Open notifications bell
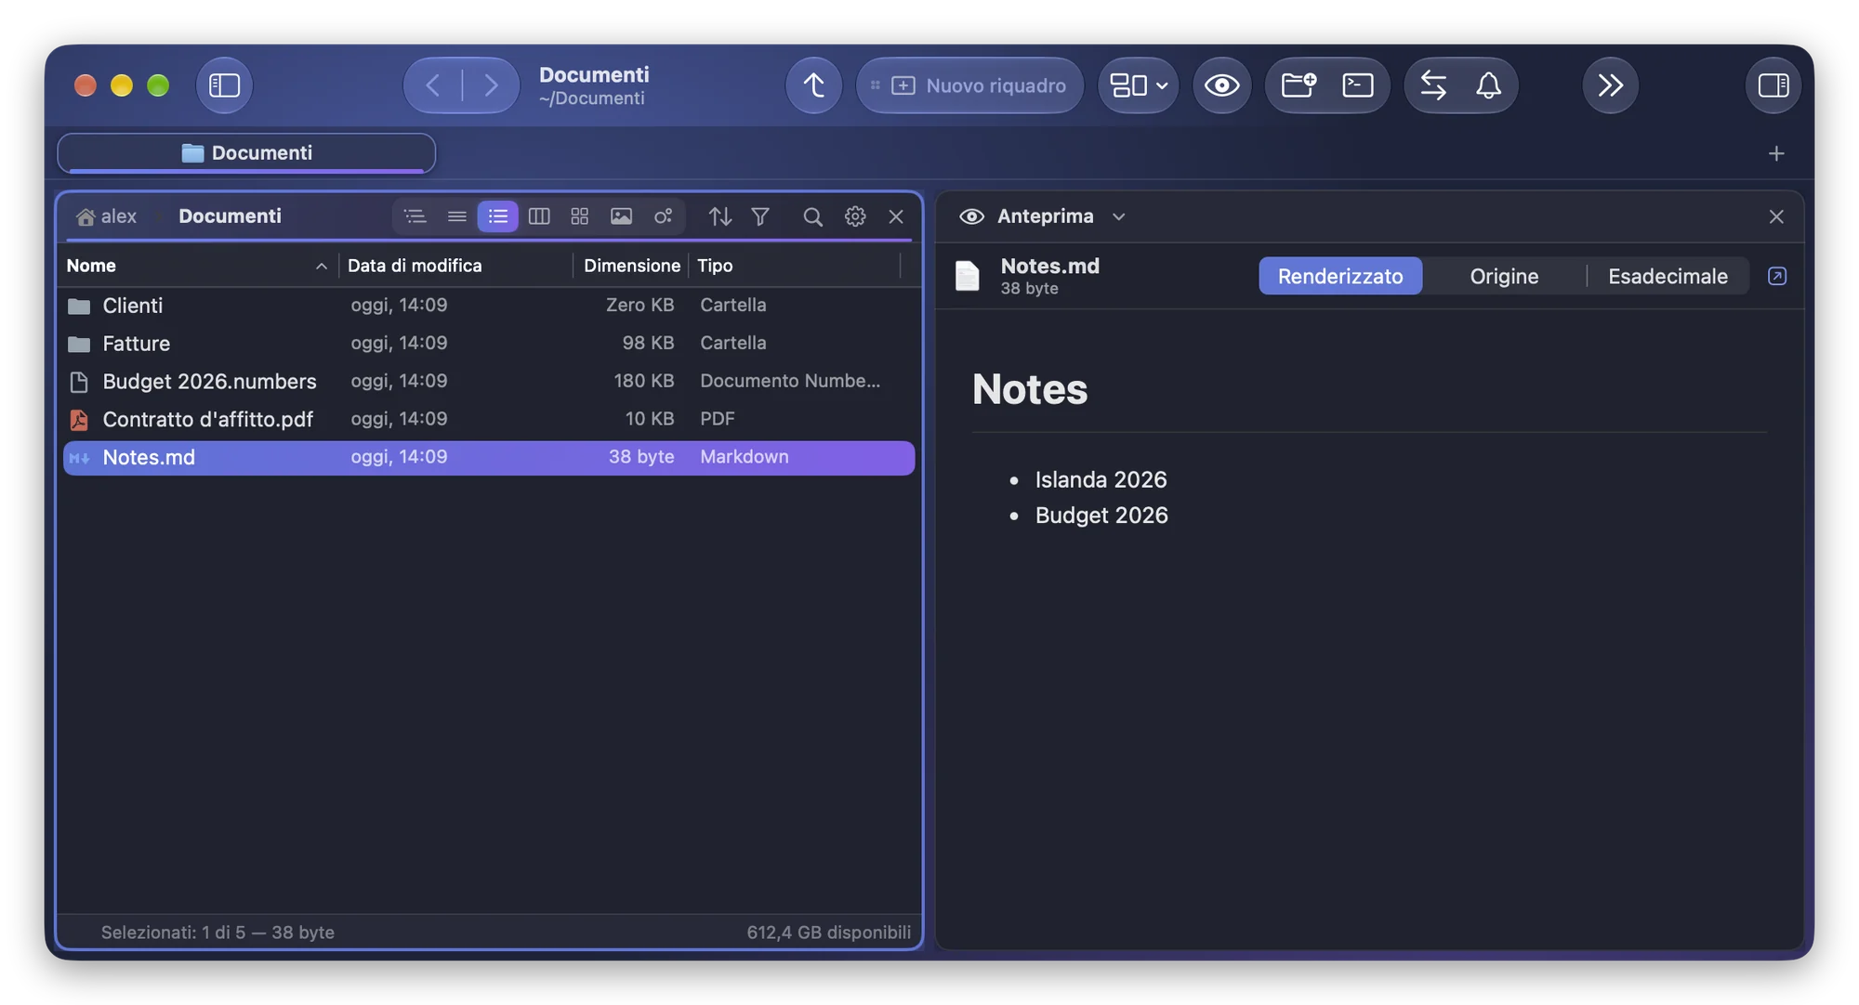The width and height of the screenshot is (1859, 1005). coord(1488,85)
